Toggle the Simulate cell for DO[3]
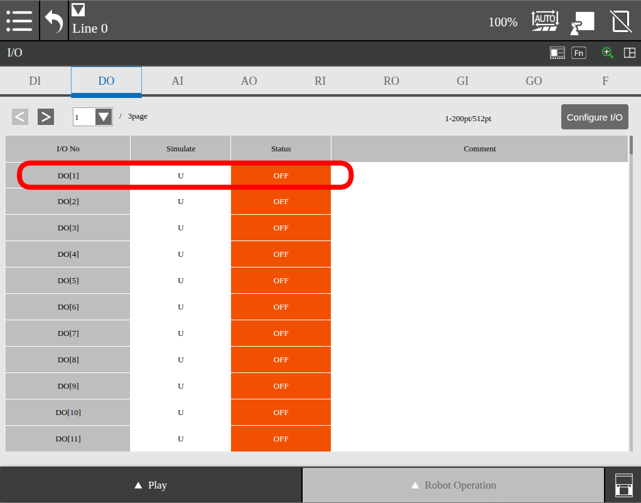 tap(180, 228)
